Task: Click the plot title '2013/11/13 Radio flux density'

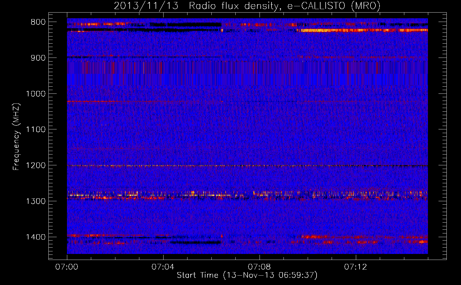Action: click(247, 6)
